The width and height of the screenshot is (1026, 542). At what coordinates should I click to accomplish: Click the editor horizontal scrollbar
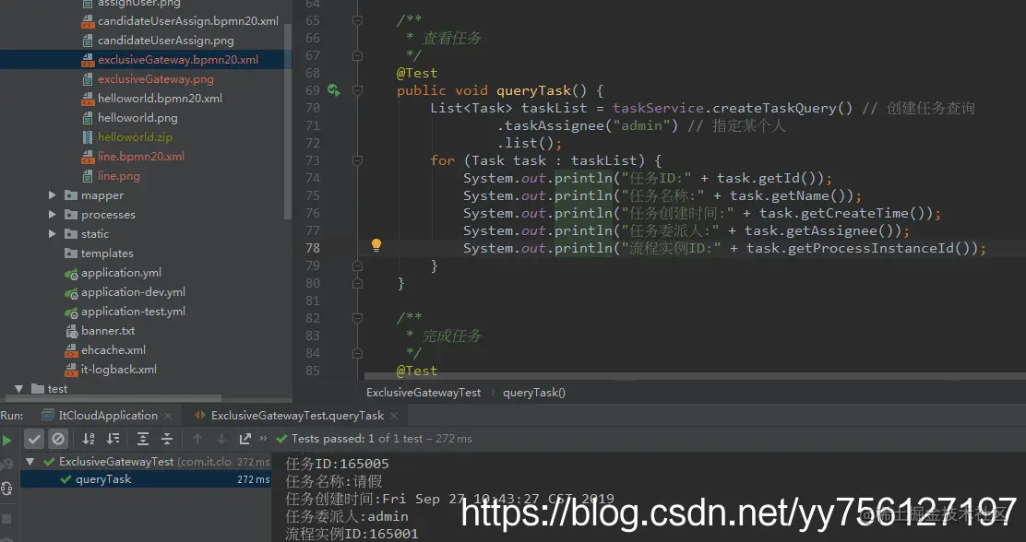tap(695, 376)
